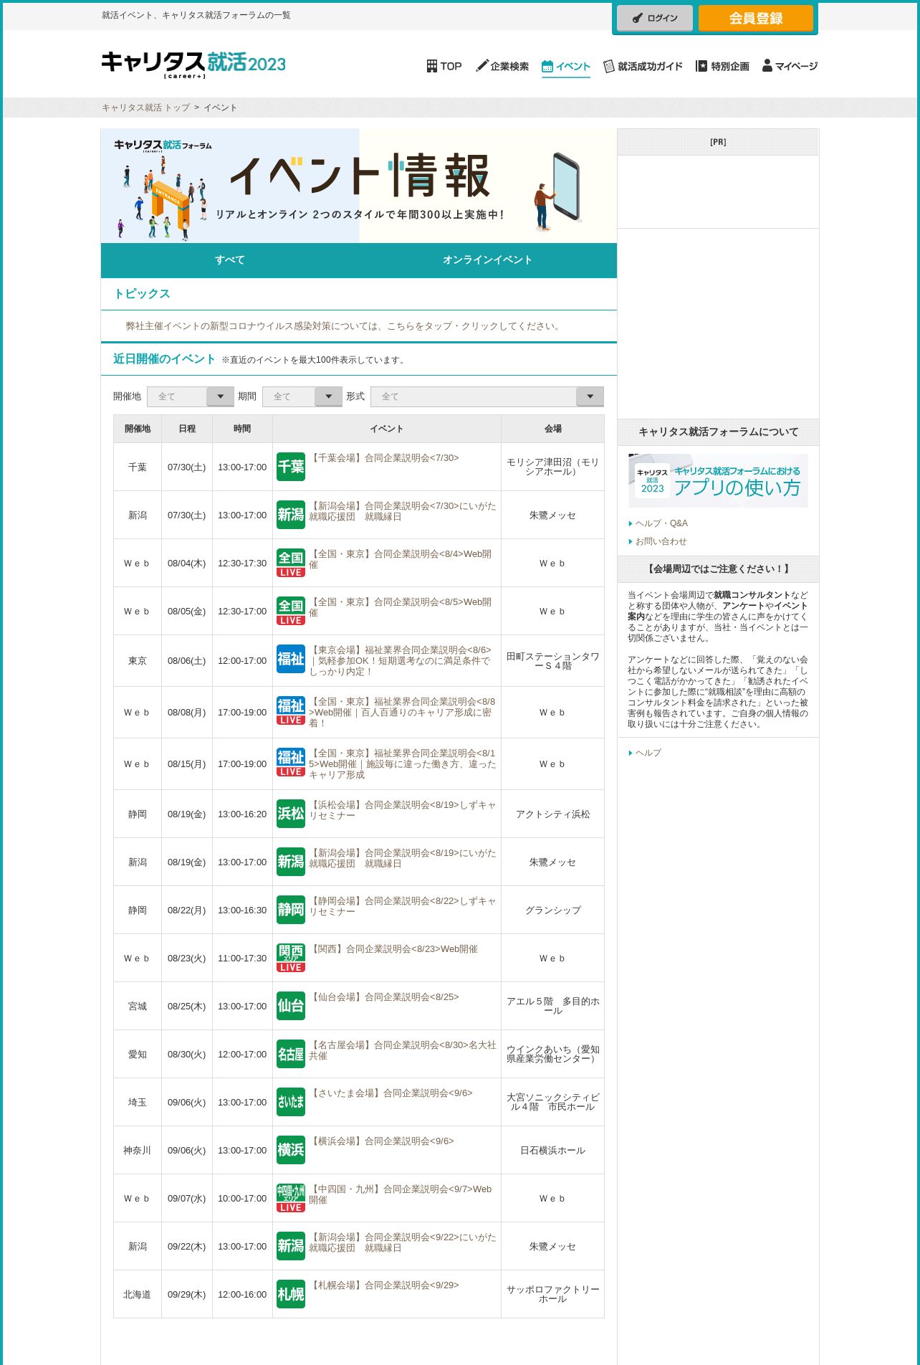Click the ログイン button
The height and width of the screenshot is (1365, 920).
(655, 18)
